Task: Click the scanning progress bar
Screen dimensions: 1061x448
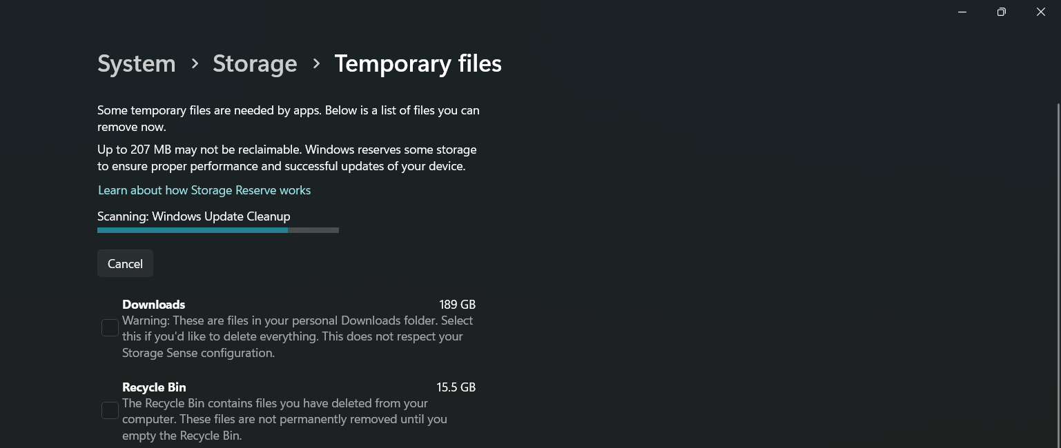Action: (218, 230)
